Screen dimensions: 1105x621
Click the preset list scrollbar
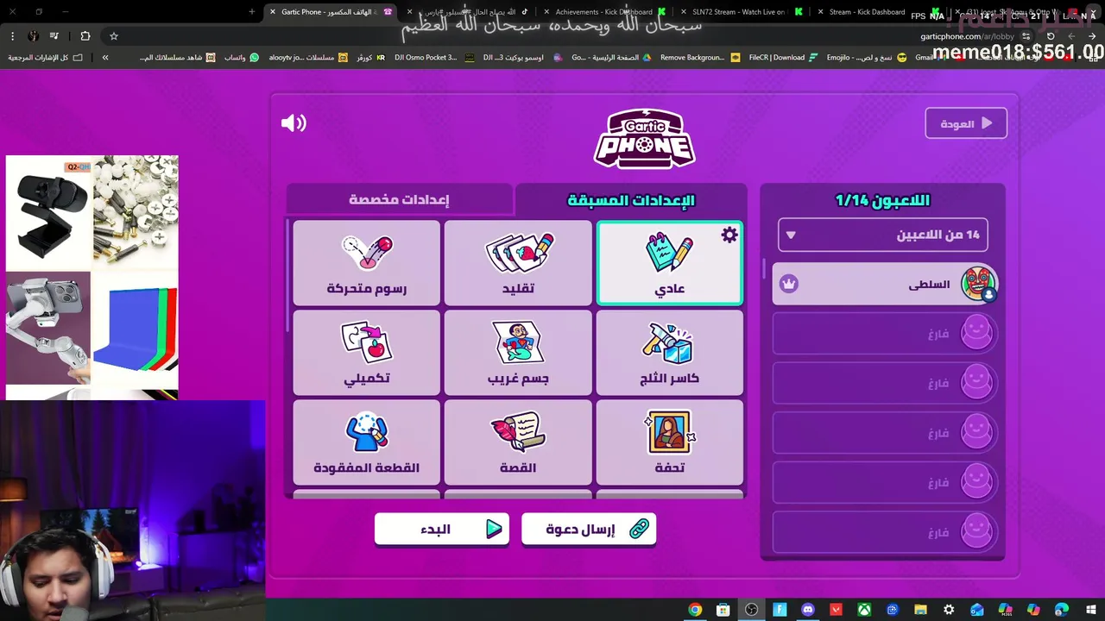point(288,276)
